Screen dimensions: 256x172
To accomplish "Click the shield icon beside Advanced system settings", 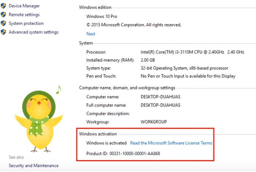I will pos(3,32).
